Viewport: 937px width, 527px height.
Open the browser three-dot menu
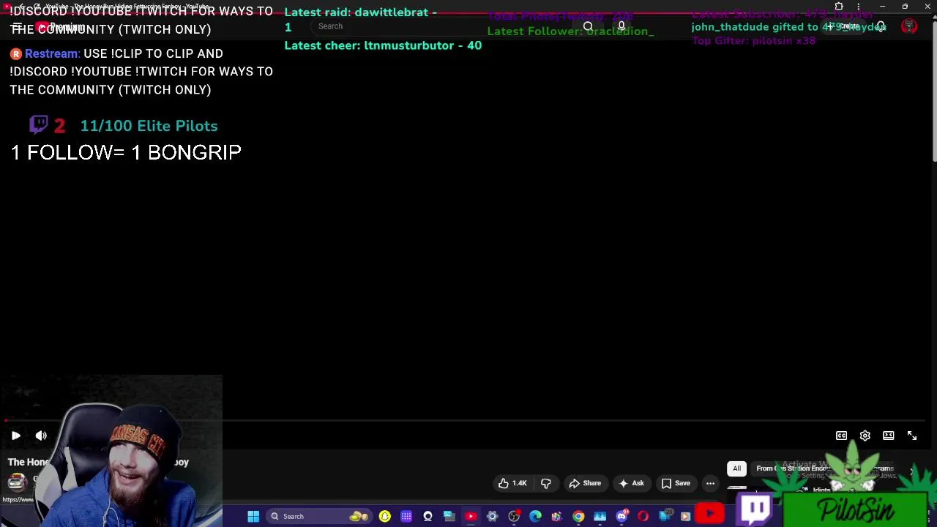pos(859,7)
